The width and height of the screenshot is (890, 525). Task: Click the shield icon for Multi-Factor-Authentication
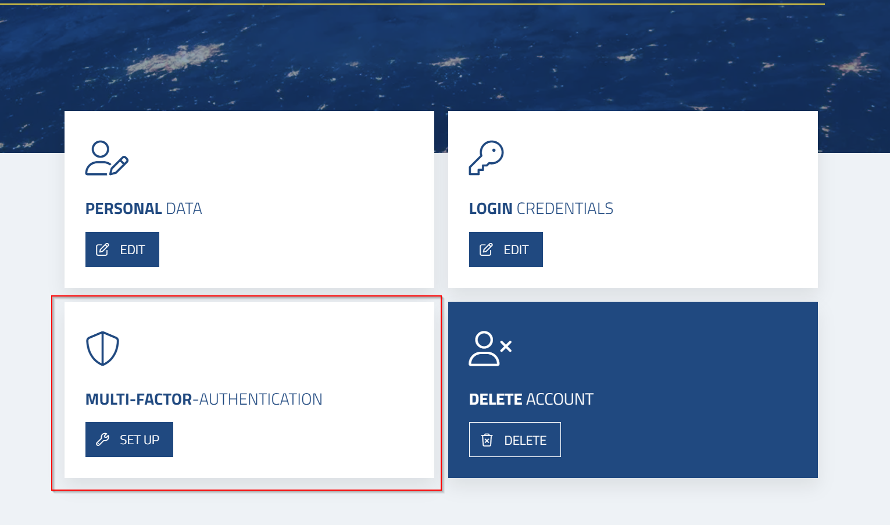pos(102,348)
